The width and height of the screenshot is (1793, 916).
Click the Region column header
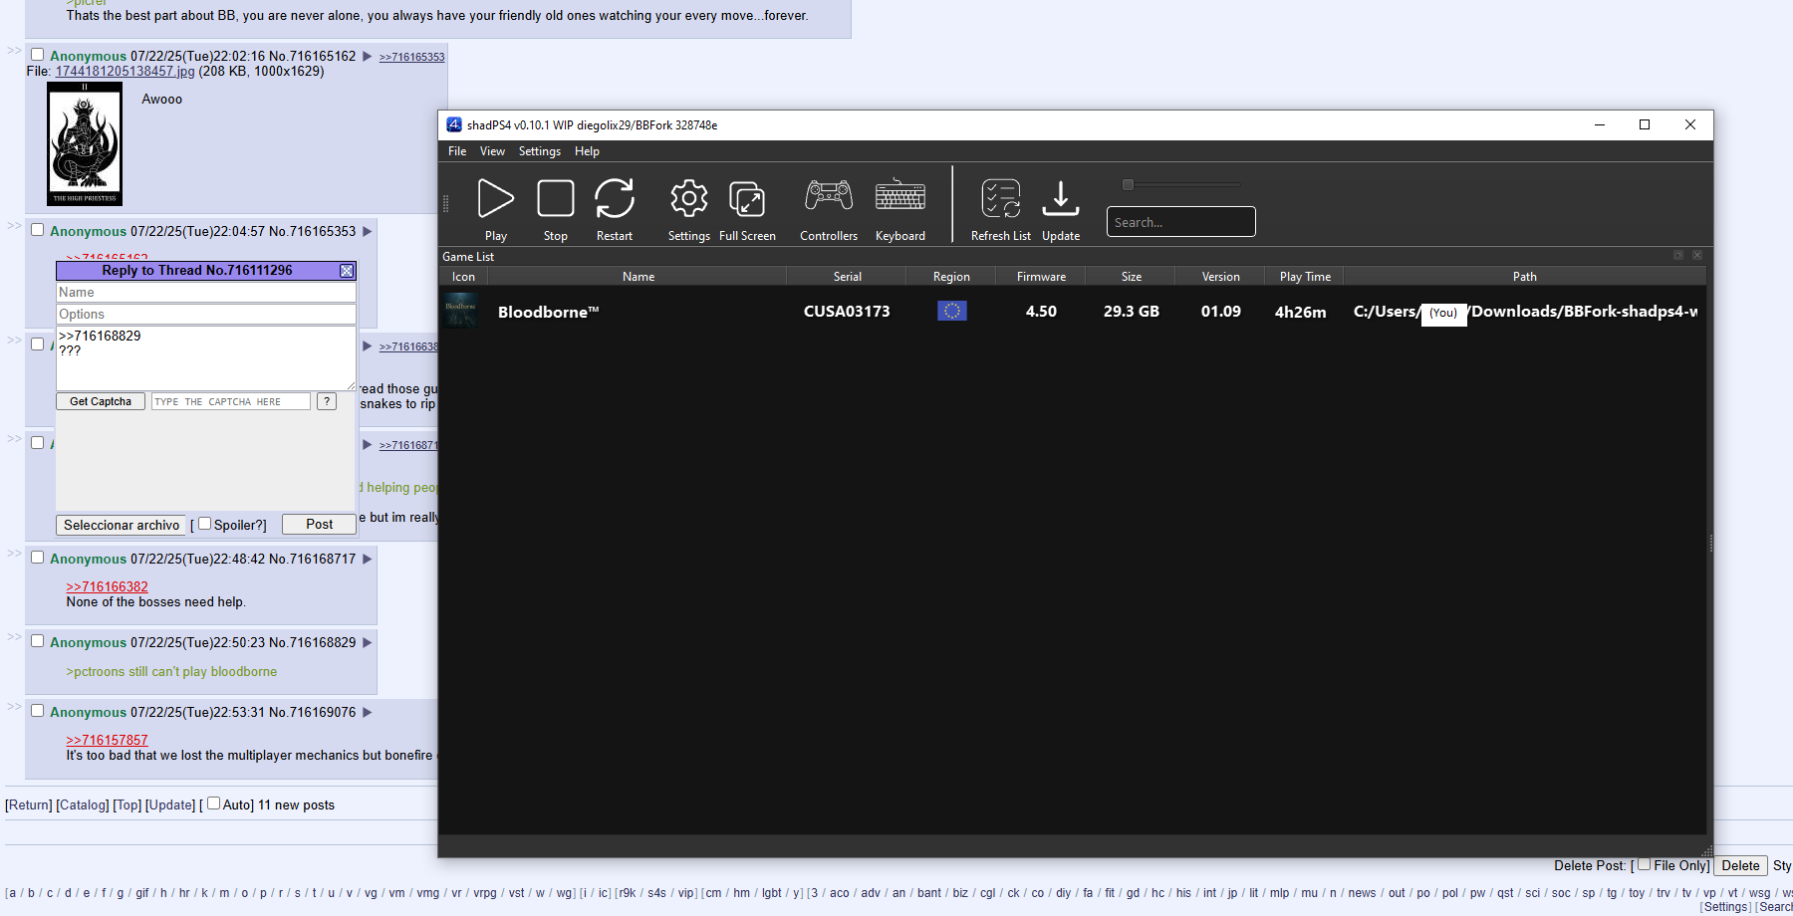point(951,277)
